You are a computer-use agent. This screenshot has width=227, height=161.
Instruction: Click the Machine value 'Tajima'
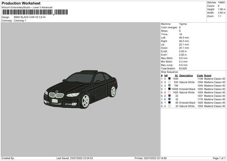click(x=183, y=24)
